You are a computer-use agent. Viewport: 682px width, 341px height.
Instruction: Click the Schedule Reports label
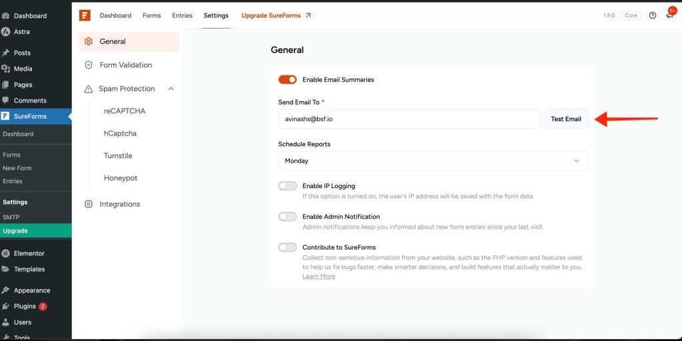(x=304, y=144)
